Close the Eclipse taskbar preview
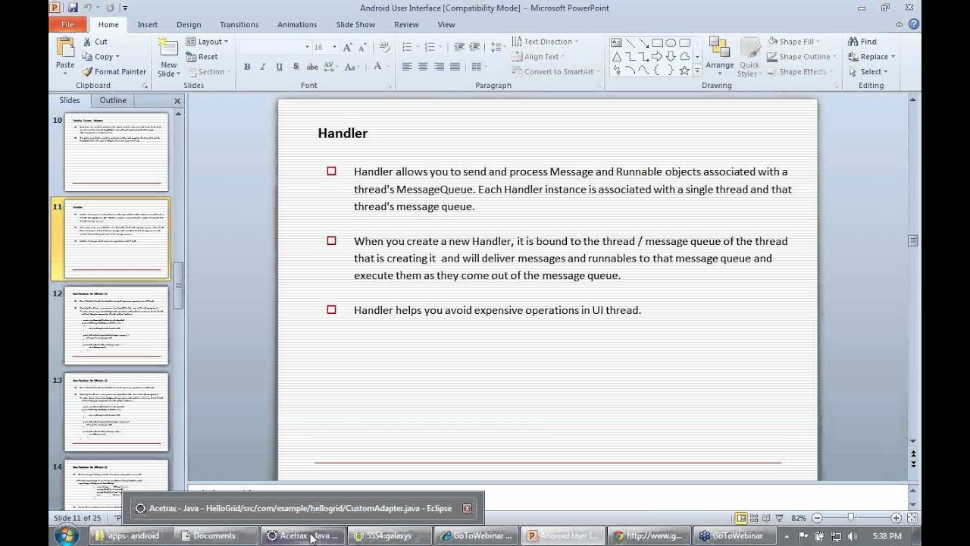The height and width of the screenshot is (546, 970). click(467, 509)
